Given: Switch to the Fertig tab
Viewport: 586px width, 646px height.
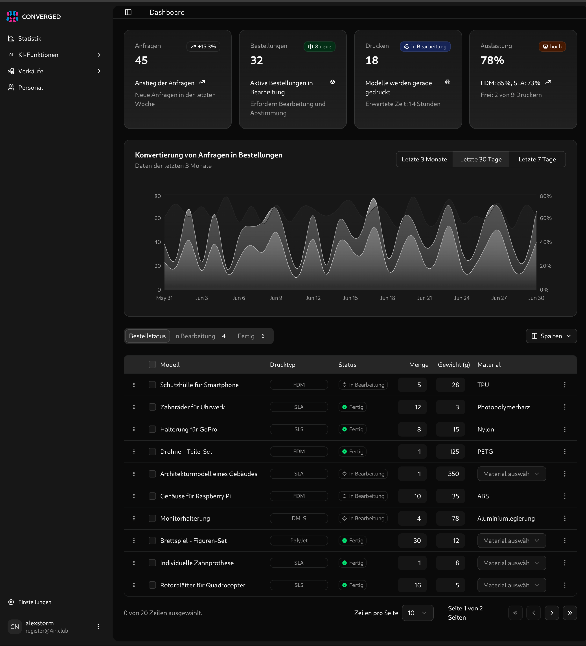Looking at the screenshot, I should tap(251, 336).
